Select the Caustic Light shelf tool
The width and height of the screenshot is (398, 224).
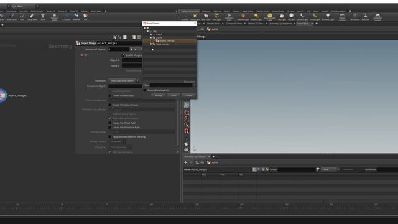click(x=302, y=17)
